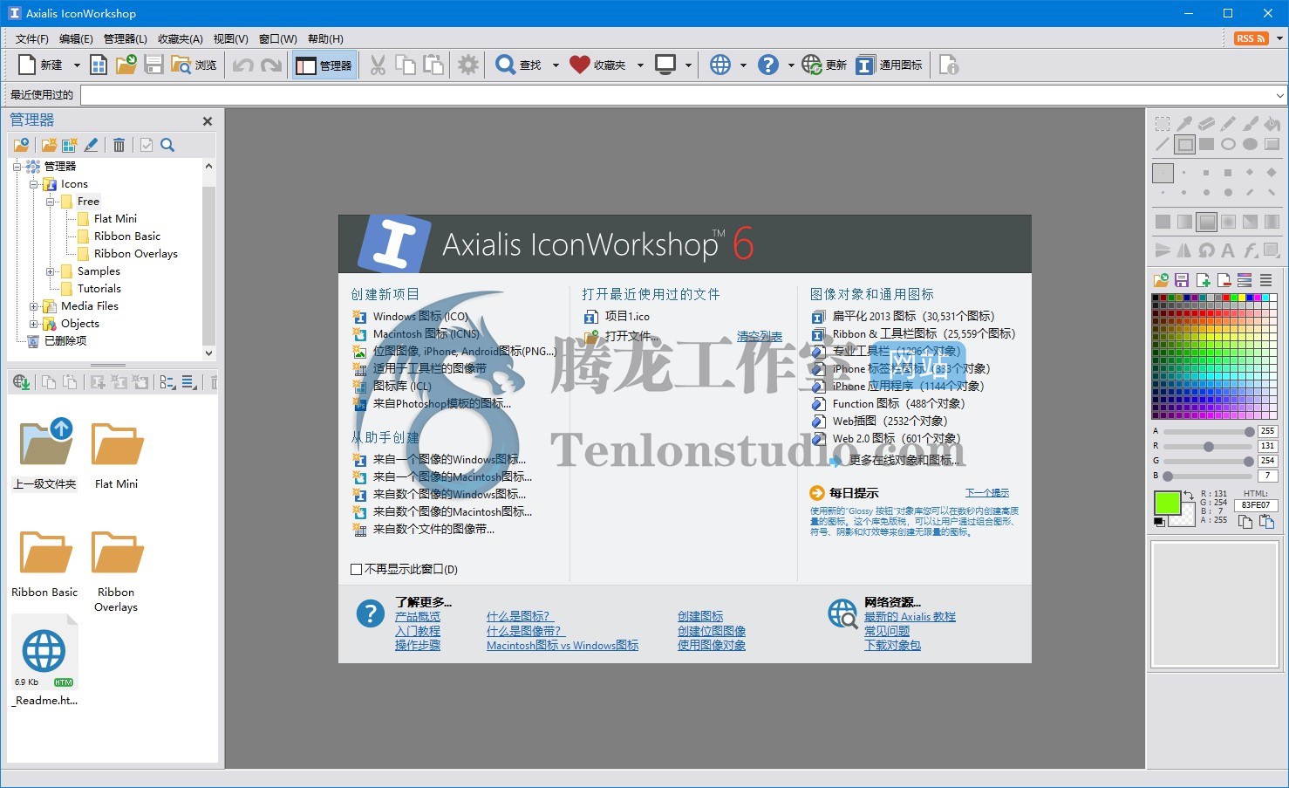This screenshot has width=1289, height=788.
Task: Open the View (视图) menu
Action: coord(230,38)
